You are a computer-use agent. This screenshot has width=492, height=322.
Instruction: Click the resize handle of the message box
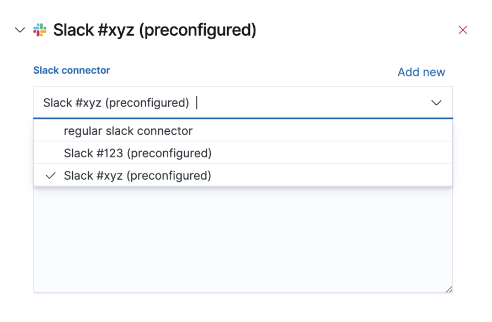(449, 288)
